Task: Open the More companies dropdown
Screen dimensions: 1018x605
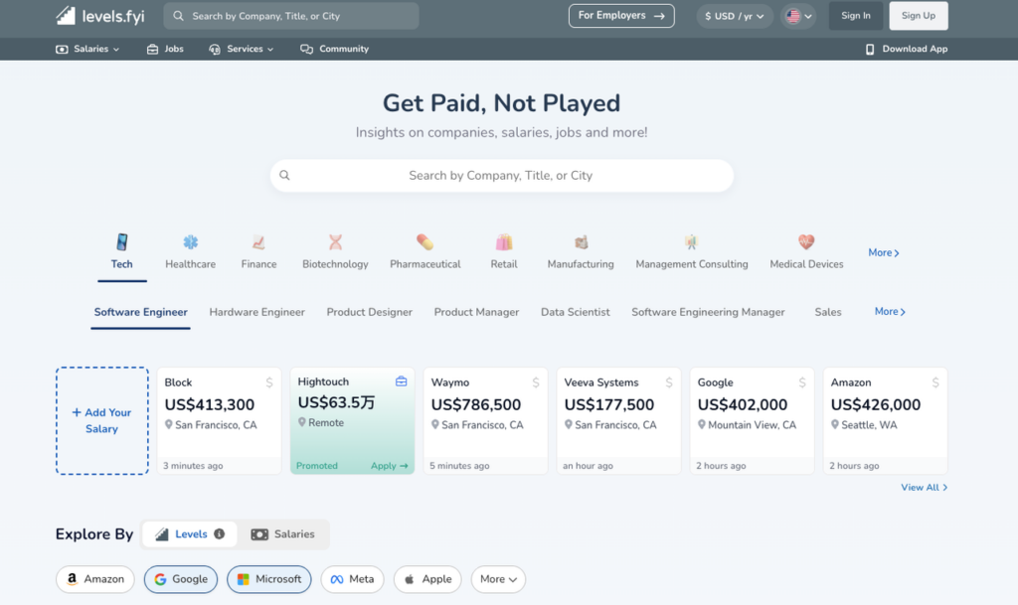Action: (498, 579)
